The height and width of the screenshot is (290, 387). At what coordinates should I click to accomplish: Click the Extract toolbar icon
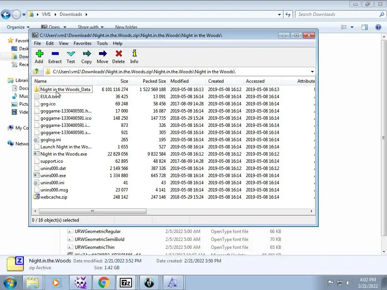pyautogui.click(x=55, y=57)
